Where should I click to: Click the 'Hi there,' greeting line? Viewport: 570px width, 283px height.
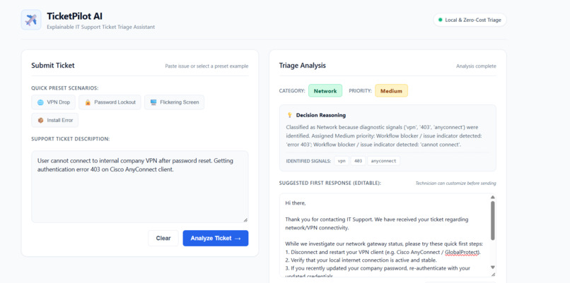coord(296,203)
